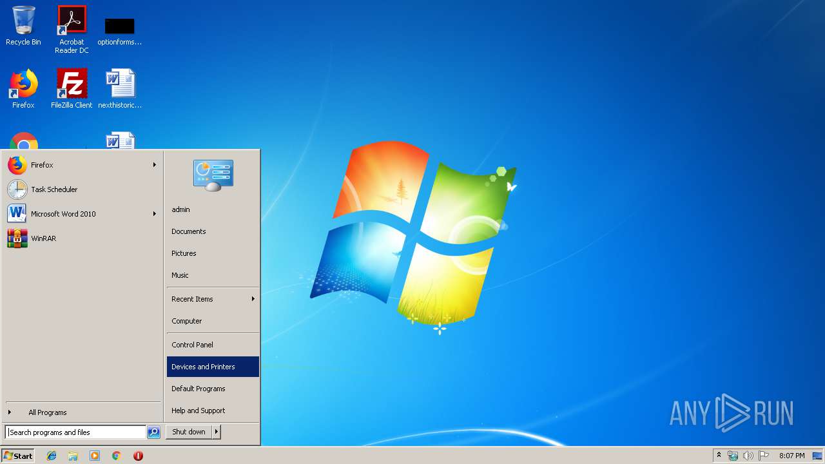Viewport: 825px width, 464px height.
Task: Select the optionforms desktop file
Action: pos(119,31)
